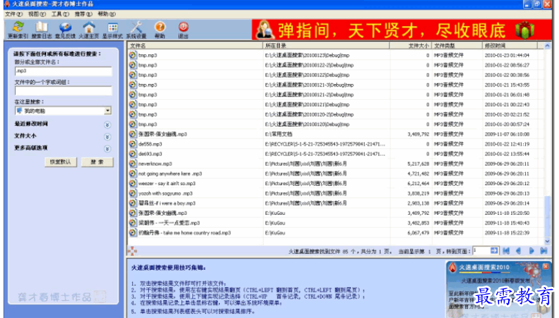The image size is (559, 318).
Task: Open the 文件(F) menu
Action: pos(14,14)
